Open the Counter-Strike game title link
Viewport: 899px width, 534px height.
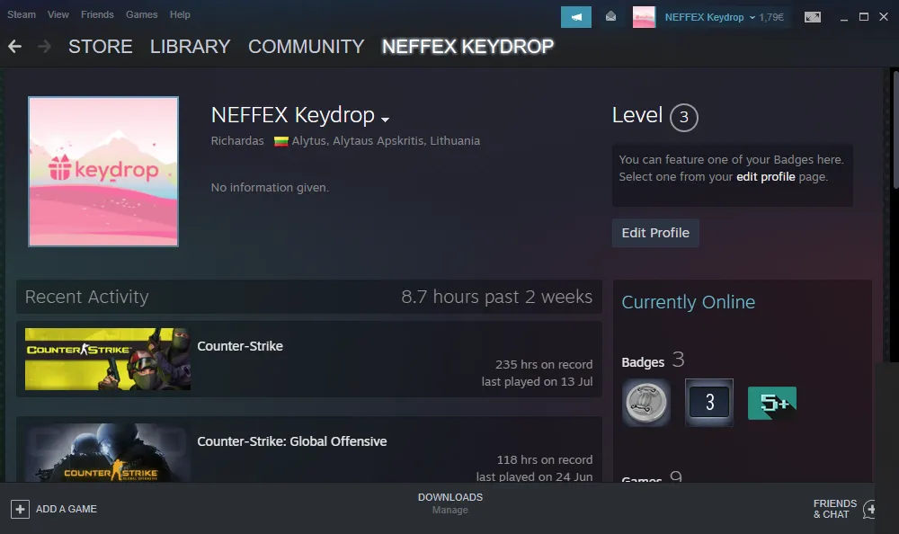pos(240,346)
